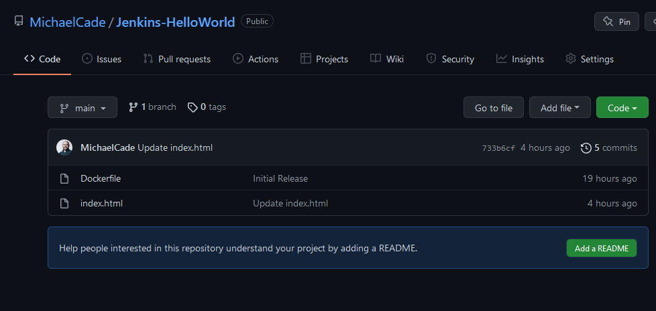The height and width of the screenshot is (311, 656).
Task: Open the Pull requests tab
Action: tap(177, 59)
